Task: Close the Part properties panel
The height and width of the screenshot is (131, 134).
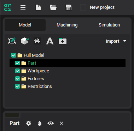Action: (x=62, y=123)
